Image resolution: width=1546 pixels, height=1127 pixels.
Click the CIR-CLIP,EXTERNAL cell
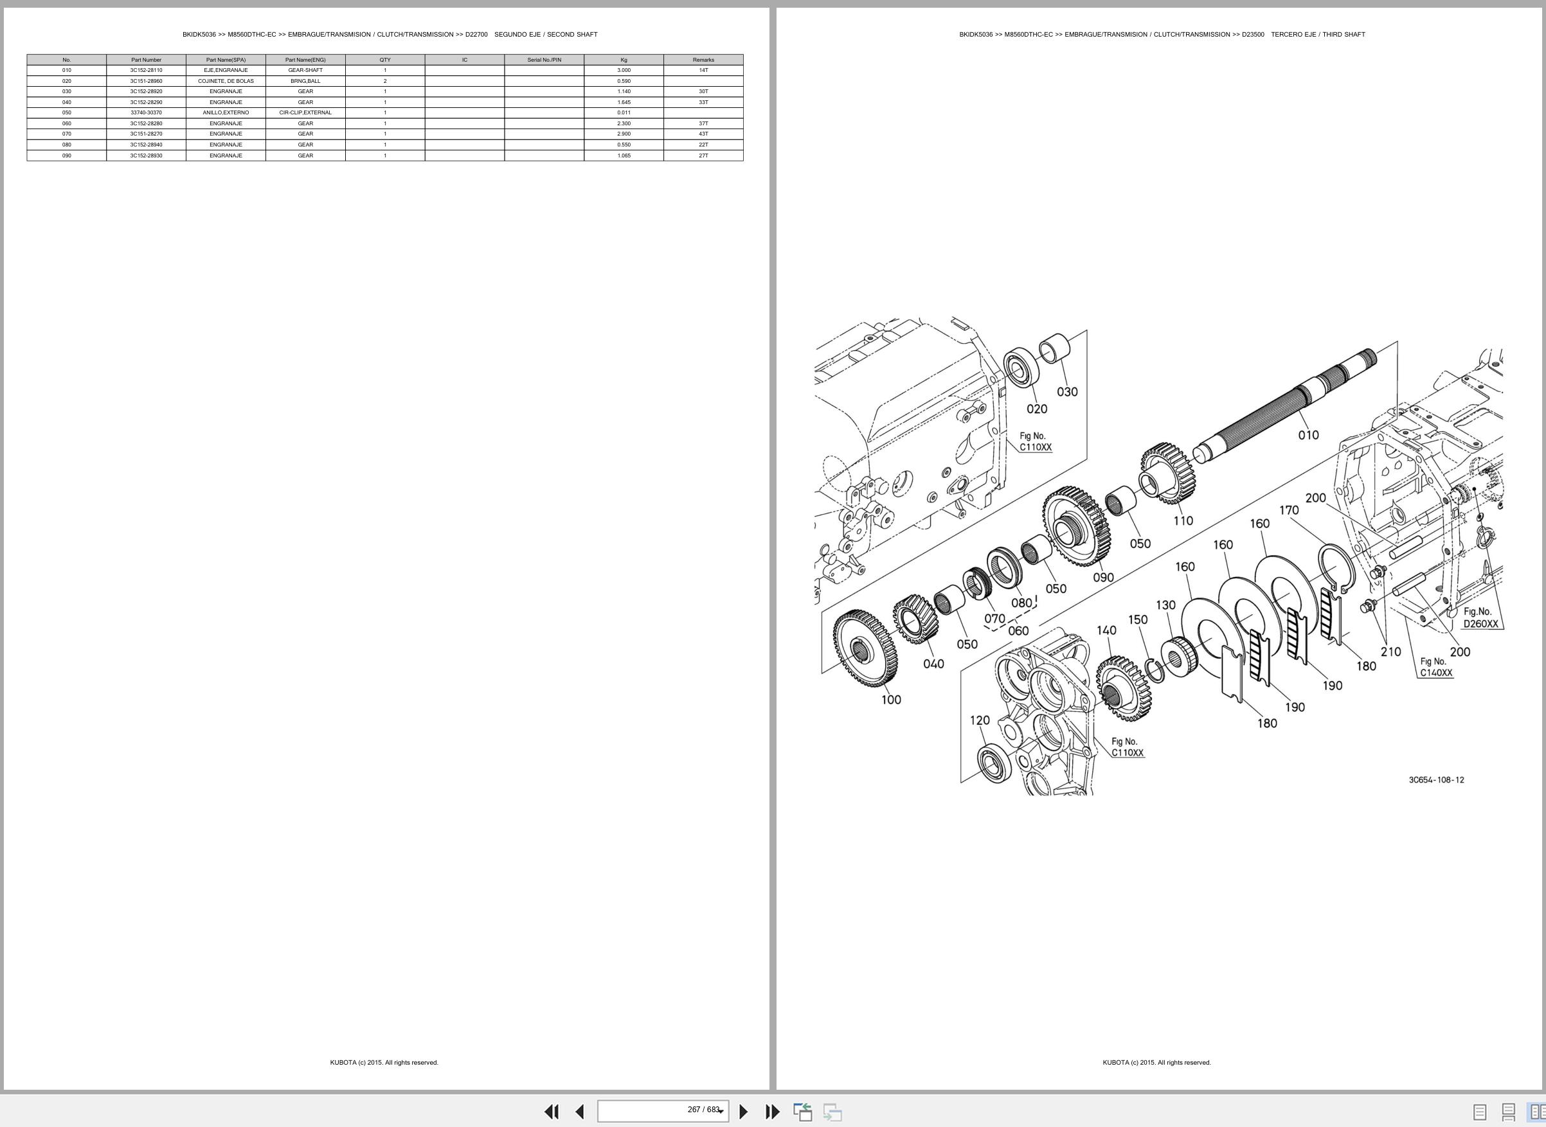click(x=305, y=112)
